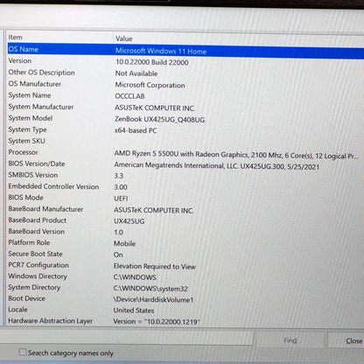Viewport: 364px width, 364px height.
Task: Click the value UEFI
Action: [x=121, y=199]
